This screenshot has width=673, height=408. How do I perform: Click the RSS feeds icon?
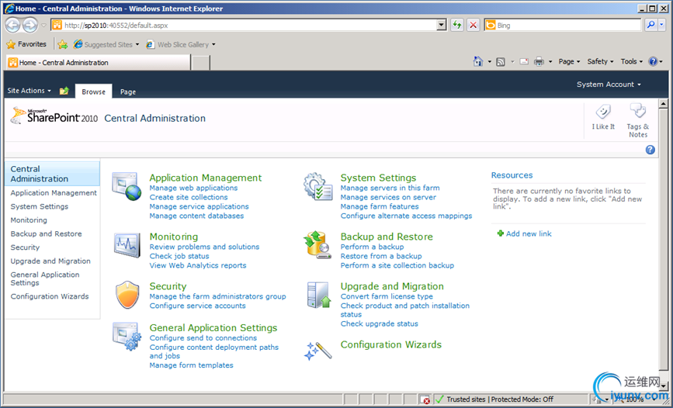point(501,62)
